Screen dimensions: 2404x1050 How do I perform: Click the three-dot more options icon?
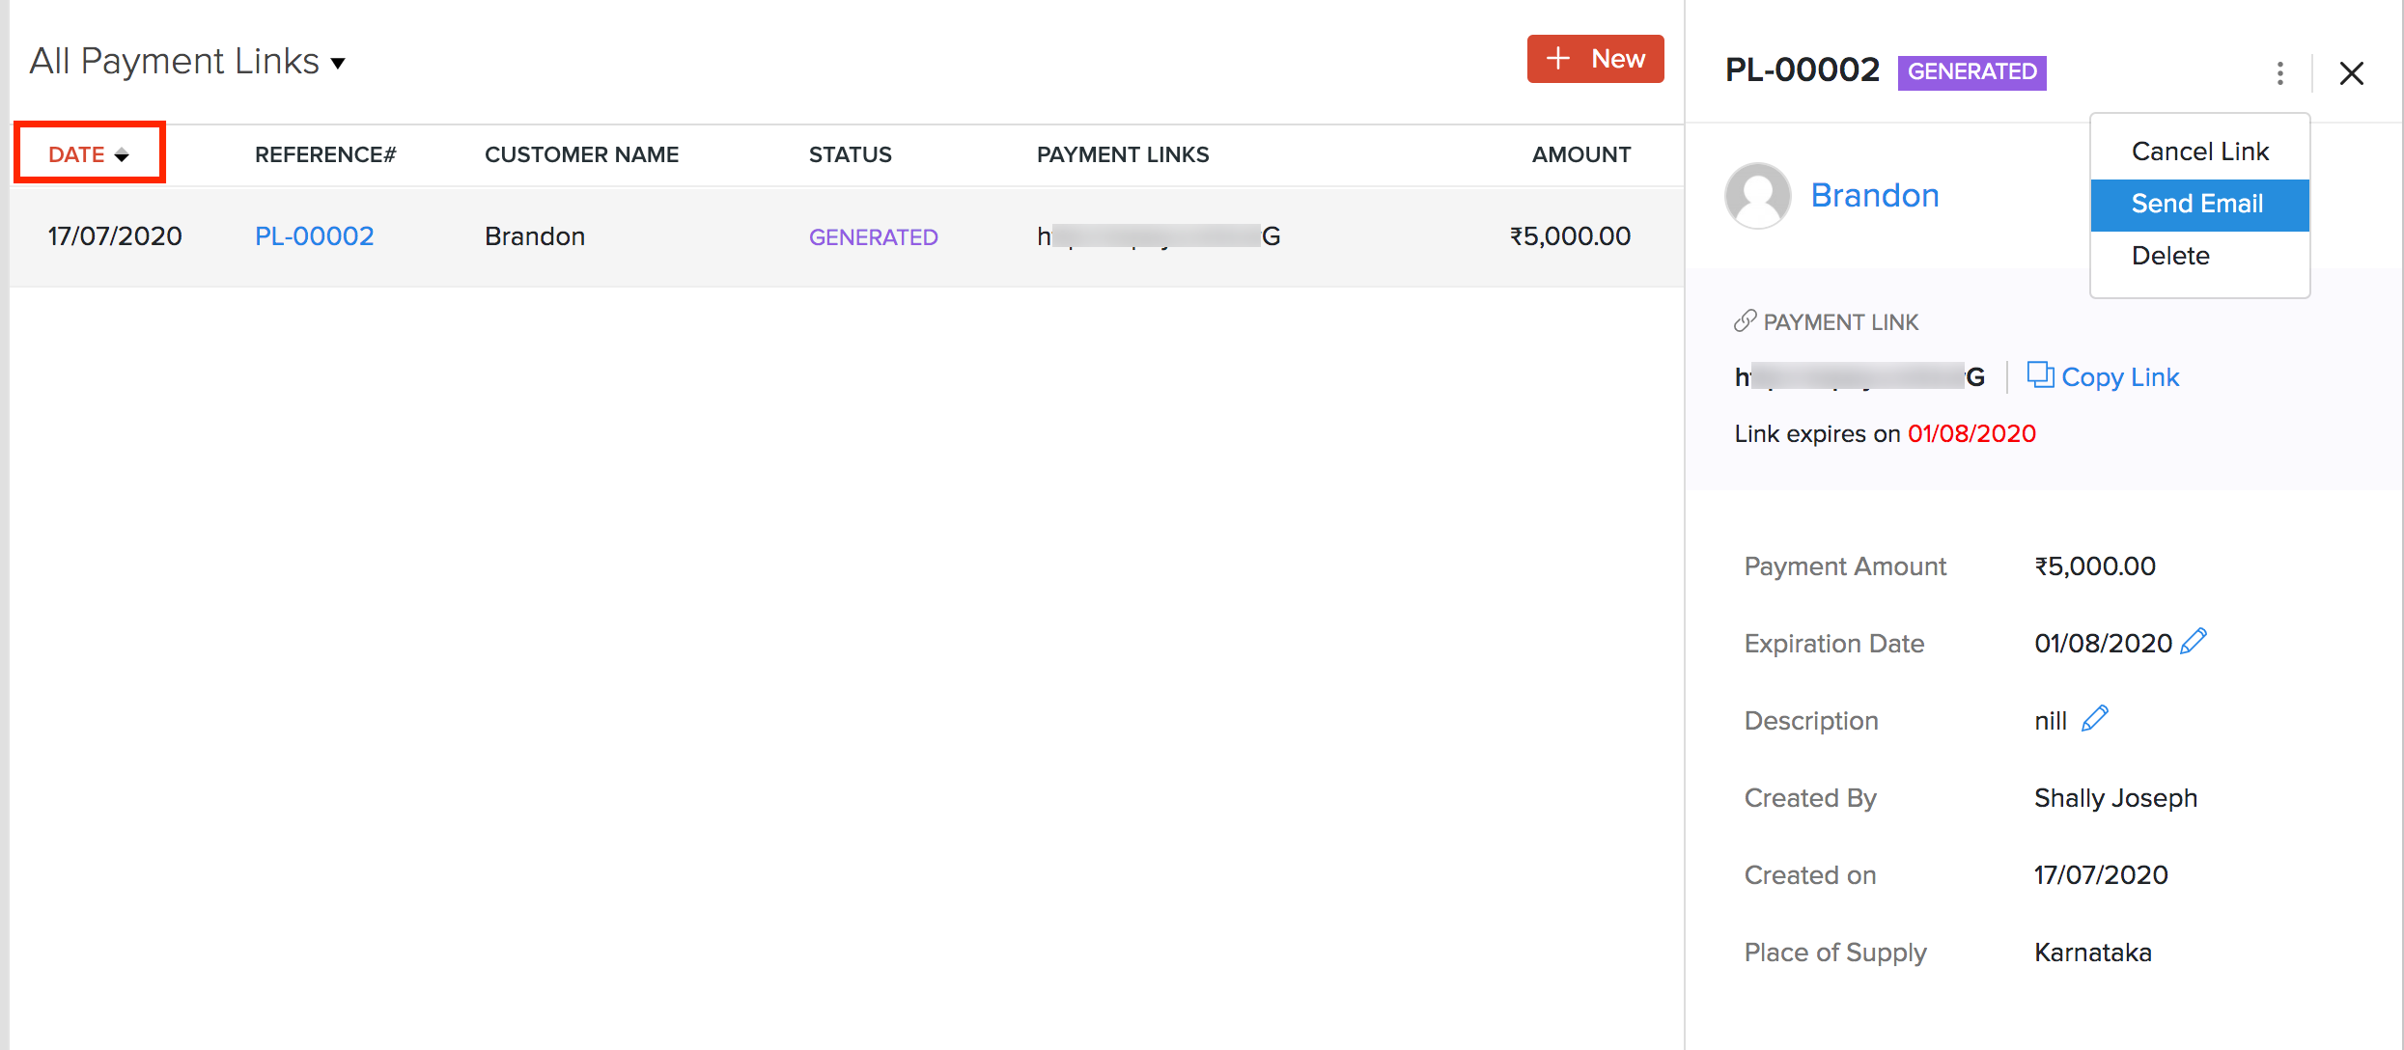coord(2279,72)
